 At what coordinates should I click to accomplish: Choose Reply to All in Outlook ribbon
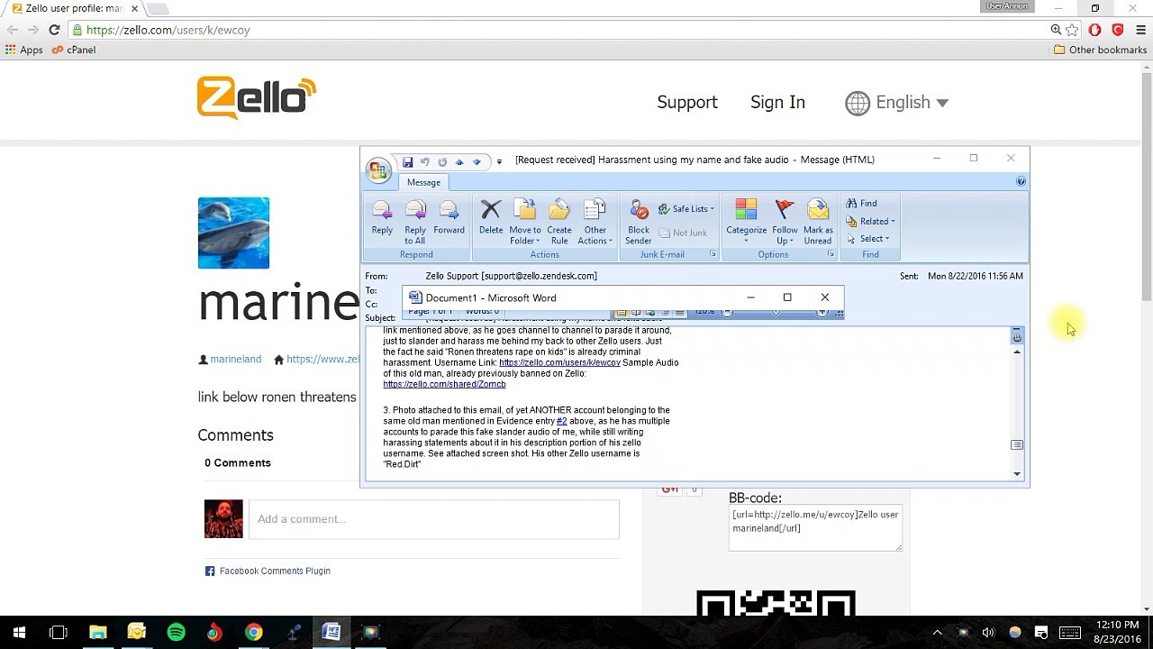[415, 222]
